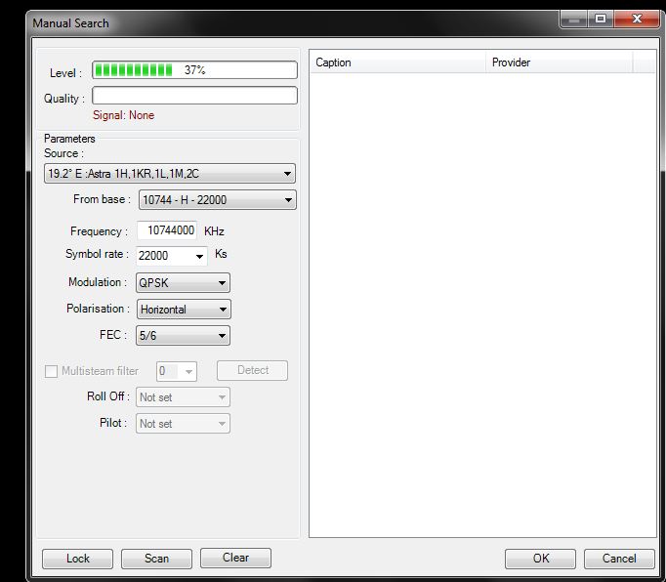Close the Manual Search window
Image resolution: width=666 pixels, height=582 pixels.
[635, 19]
